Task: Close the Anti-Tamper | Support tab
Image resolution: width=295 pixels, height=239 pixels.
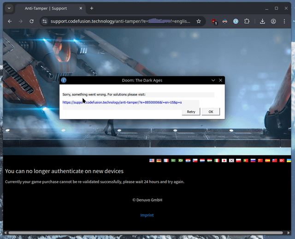Action: pos(81,8)
